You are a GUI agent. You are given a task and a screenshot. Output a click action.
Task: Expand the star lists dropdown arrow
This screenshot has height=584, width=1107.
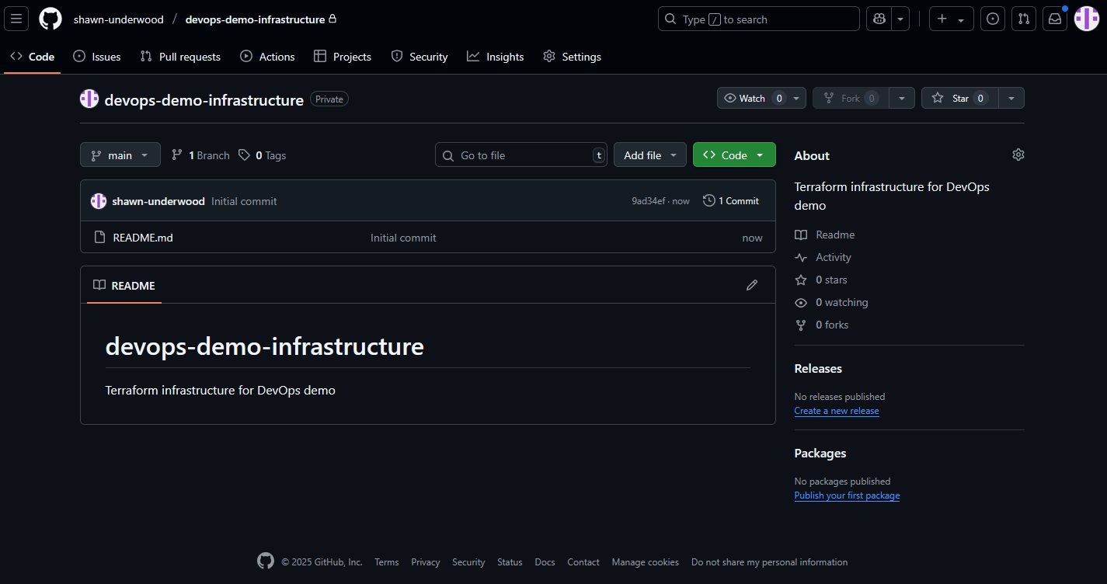click(x=1011, y=98)
